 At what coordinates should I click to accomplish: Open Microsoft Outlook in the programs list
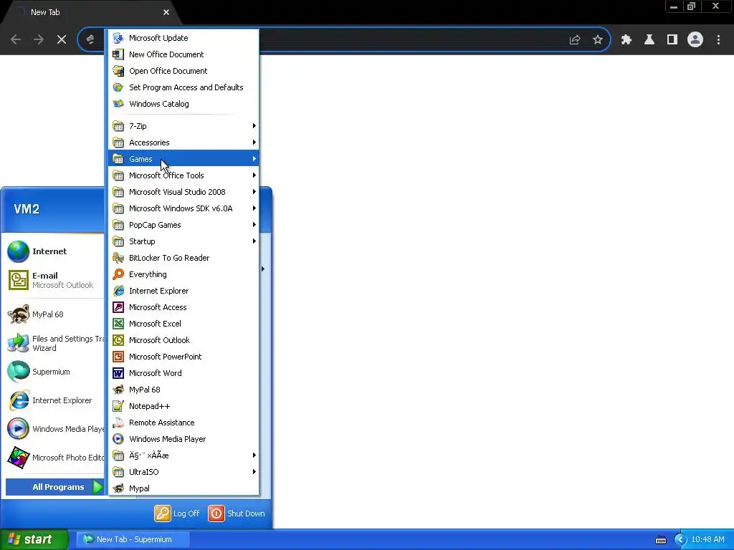tap(183, 340)
